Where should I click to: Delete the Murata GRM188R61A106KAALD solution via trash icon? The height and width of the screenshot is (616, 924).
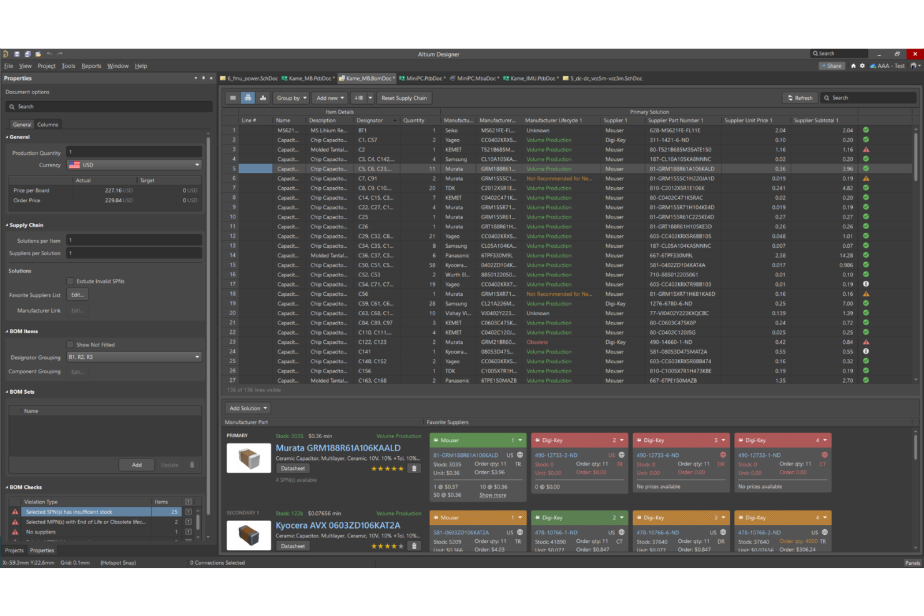414,468
